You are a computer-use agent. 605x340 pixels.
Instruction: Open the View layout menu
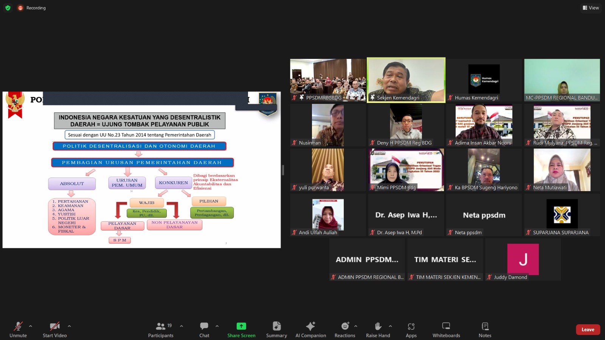[x=591, y=8]
